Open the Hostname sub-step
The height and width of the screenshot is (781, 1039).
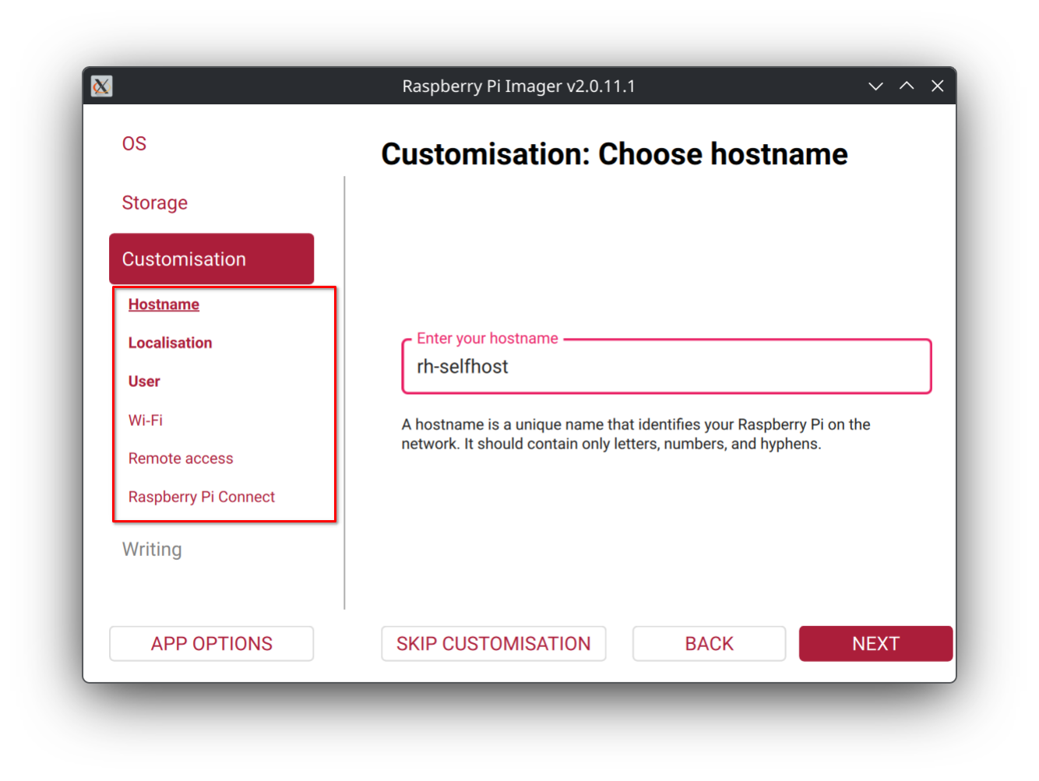(164, 304)
